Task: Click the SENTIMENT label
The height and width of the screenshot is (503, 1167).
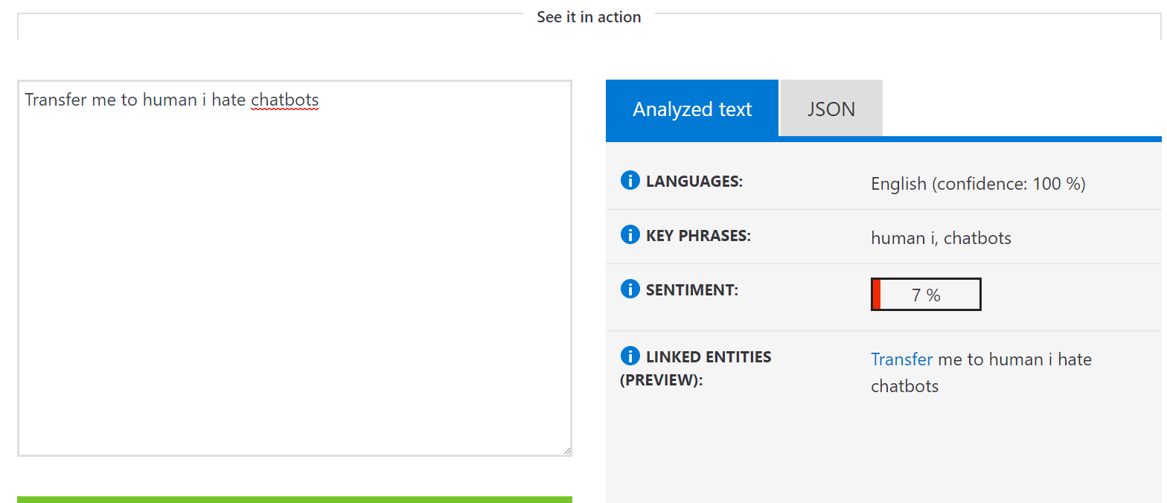Action: coord(692,289)
